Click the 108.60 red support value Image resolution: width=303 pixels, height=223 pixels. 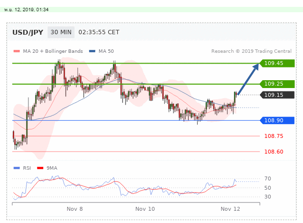274,152
